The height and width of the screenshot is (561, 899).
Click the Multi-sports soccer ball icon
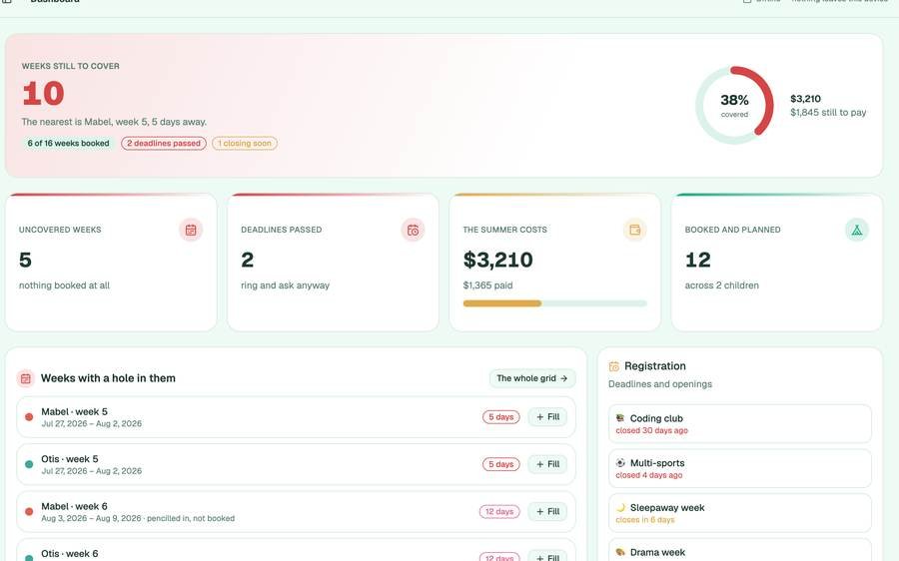[620, 463]
